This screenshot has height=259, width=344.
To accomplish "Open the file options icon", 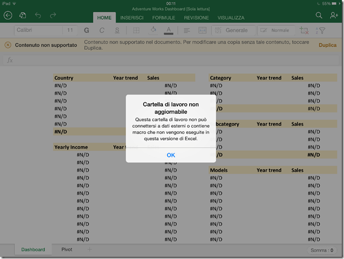I will click(22, 16).
